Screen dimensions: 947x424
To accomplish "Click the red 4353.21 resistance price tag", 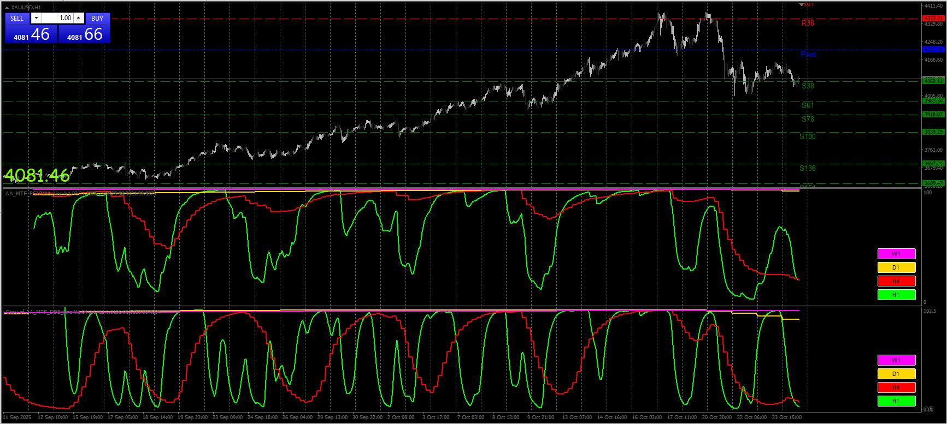I will point(933,19).
